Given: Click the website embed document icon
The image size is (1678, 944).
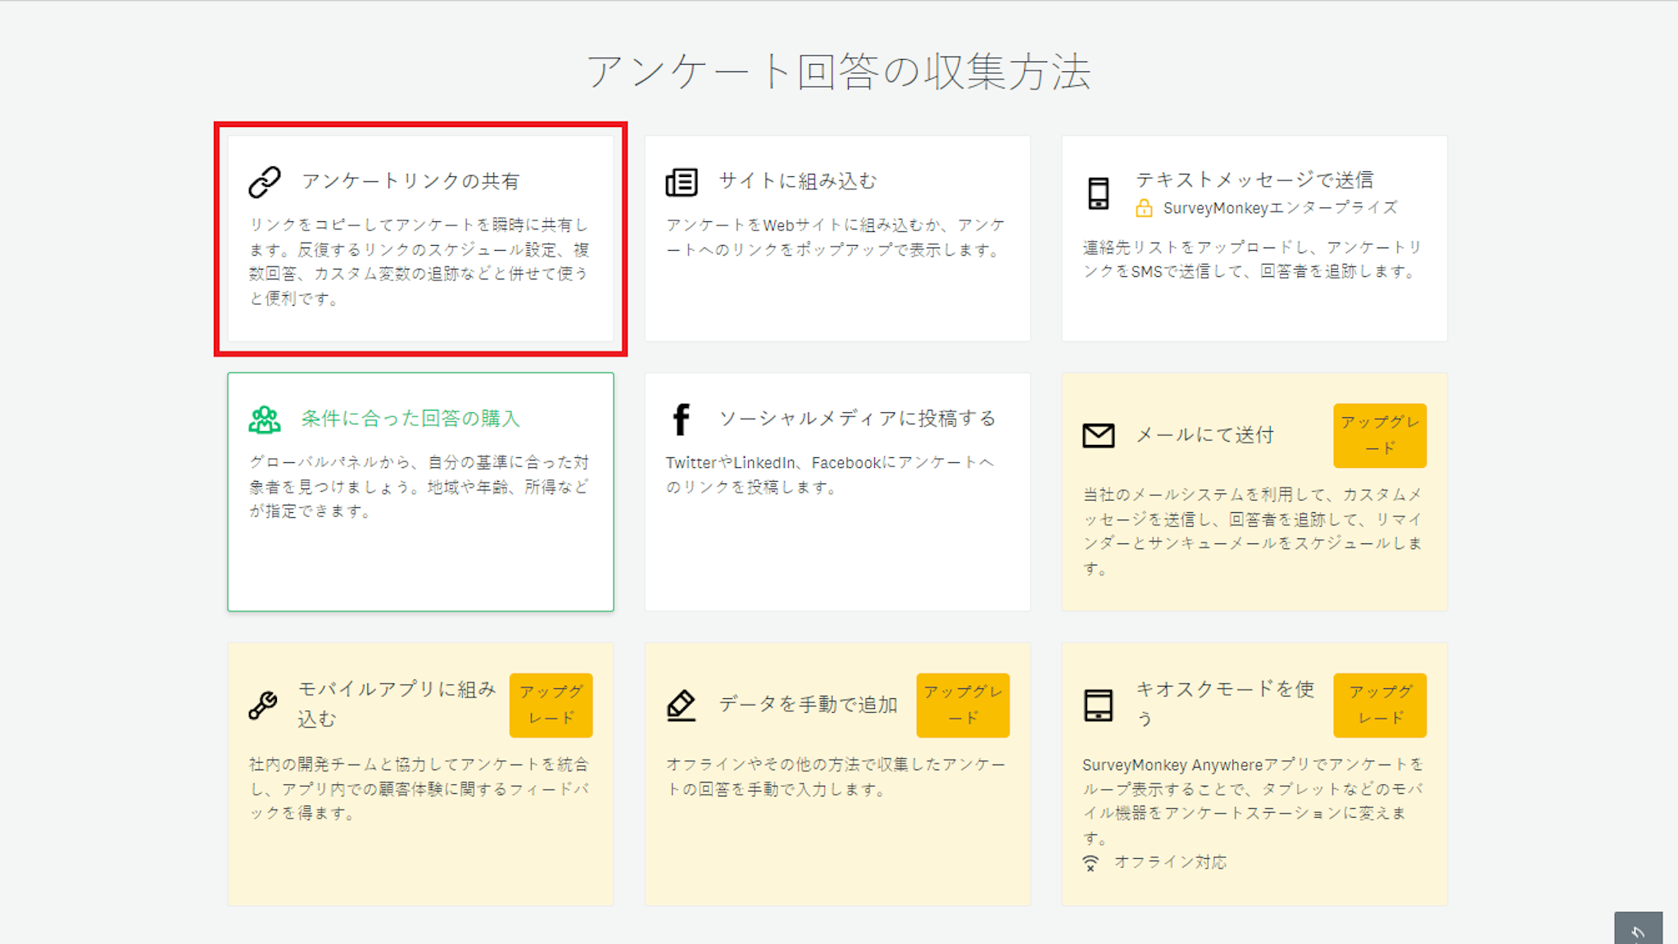Looking at the screenshot, I should 681,182.
